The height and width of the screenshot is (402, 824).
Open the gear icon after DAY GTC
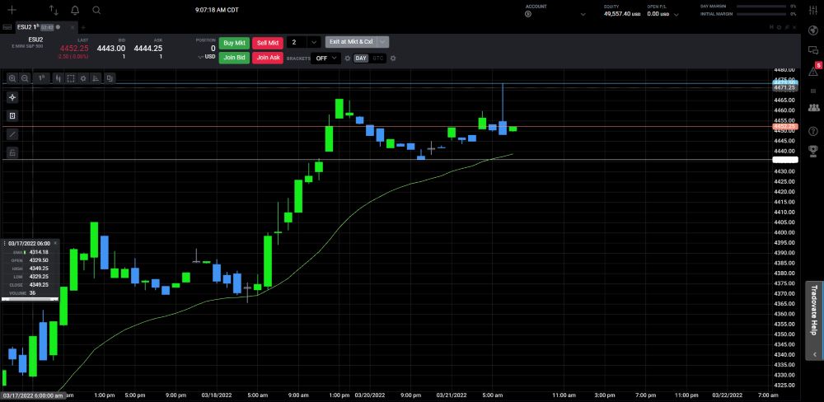pyautogui.click(x=393, y=58)
